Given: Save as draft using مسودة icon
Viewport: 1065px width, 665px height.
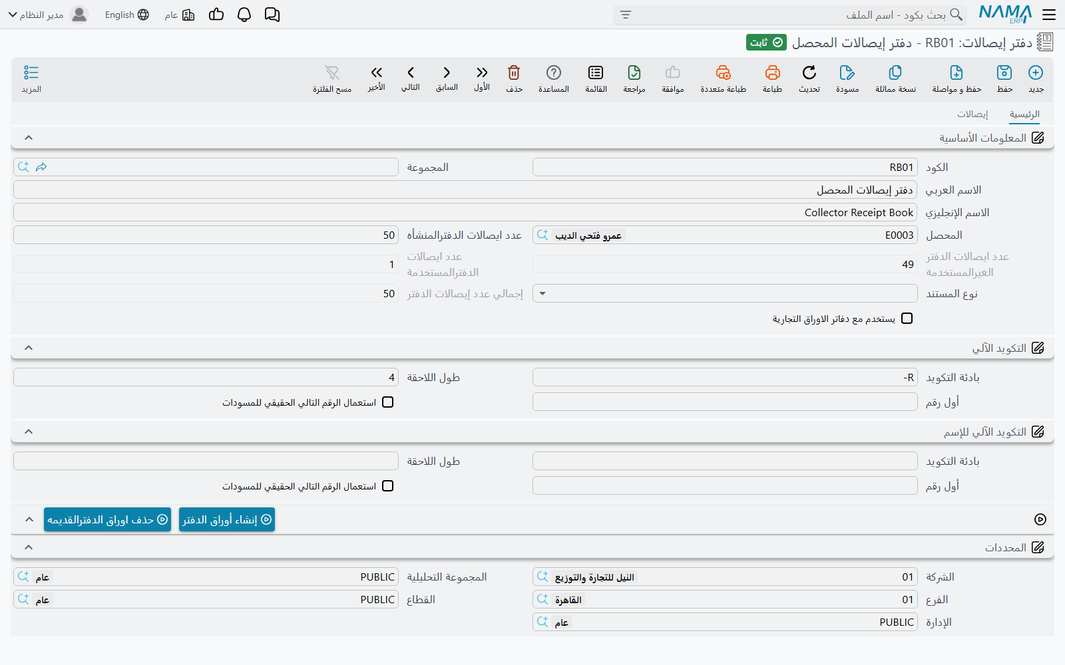Looking at the screenshot, I should point(847,78).
